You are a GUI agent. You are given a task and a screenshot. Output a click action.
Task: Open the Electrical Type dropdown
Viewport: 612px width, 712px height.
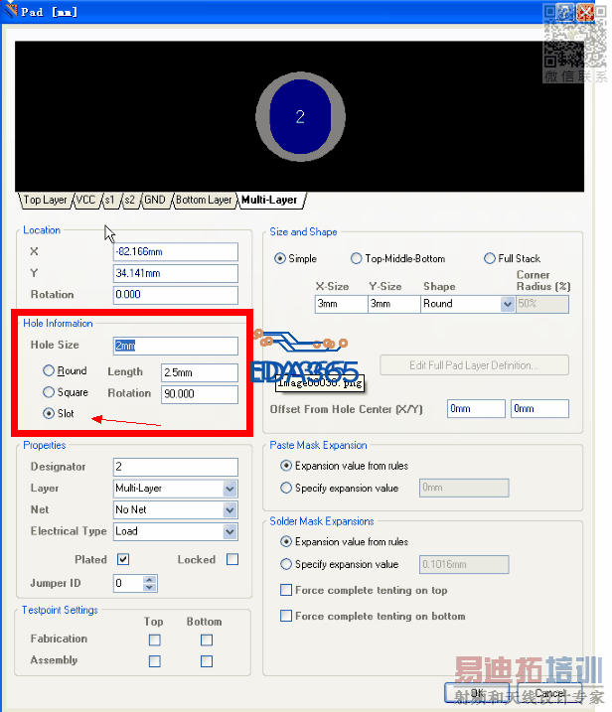tap(229, 531)
